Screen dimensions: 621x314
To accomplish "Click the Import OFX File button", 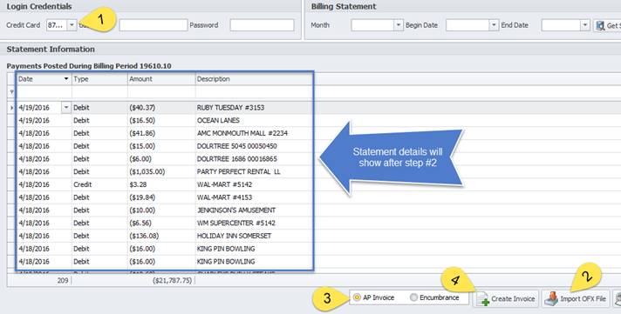I will click(576, 298).
